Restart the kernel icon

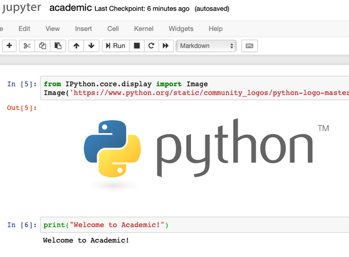[x=151, y=46]
